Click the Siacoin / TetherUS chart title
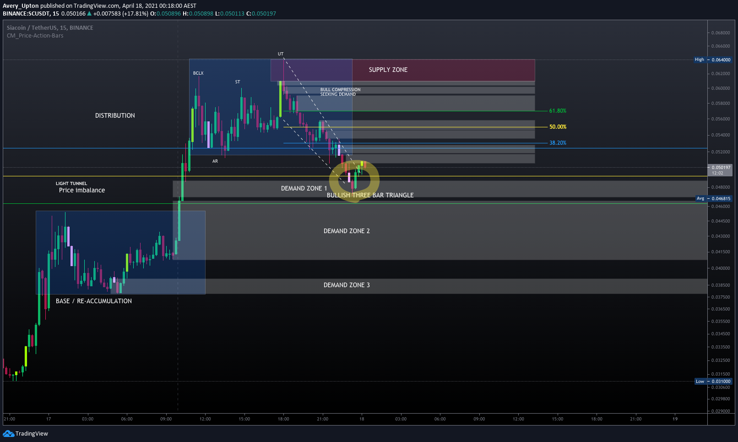The image size is (738, 442). click(50, 28)
